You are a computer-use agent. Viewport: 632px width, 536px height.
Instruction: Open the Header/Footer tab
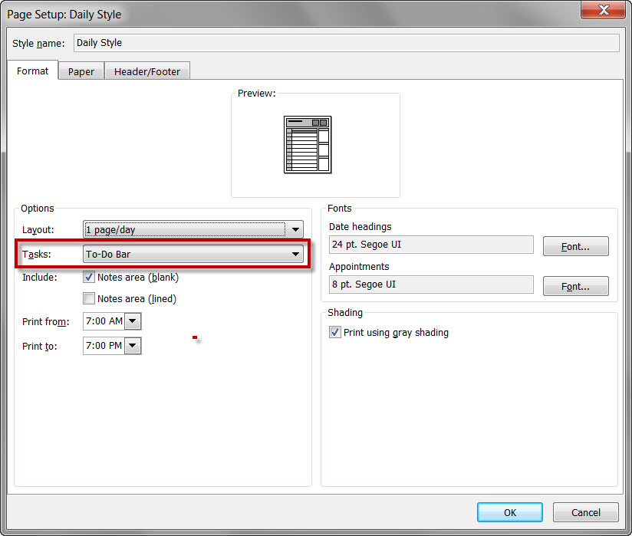pos(147,72)
